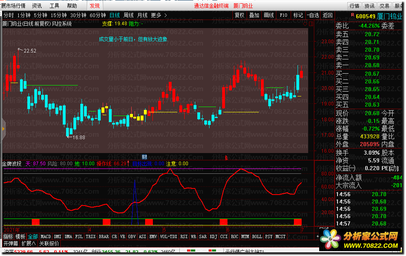Click the 行情 button at top right

tap(355, 6)
